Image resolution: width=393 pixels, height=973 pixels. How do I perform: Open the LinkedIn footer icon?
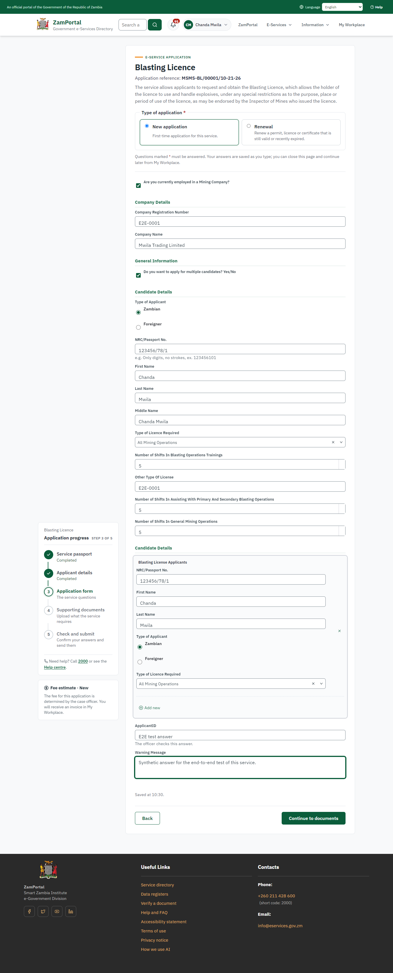click(x=71, y=911)
